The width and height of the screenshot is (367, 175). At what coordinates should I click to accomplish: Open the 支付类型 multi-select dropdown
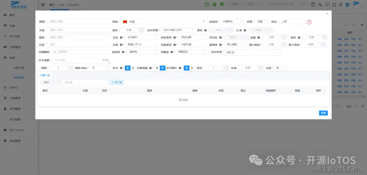pos(252,52)
